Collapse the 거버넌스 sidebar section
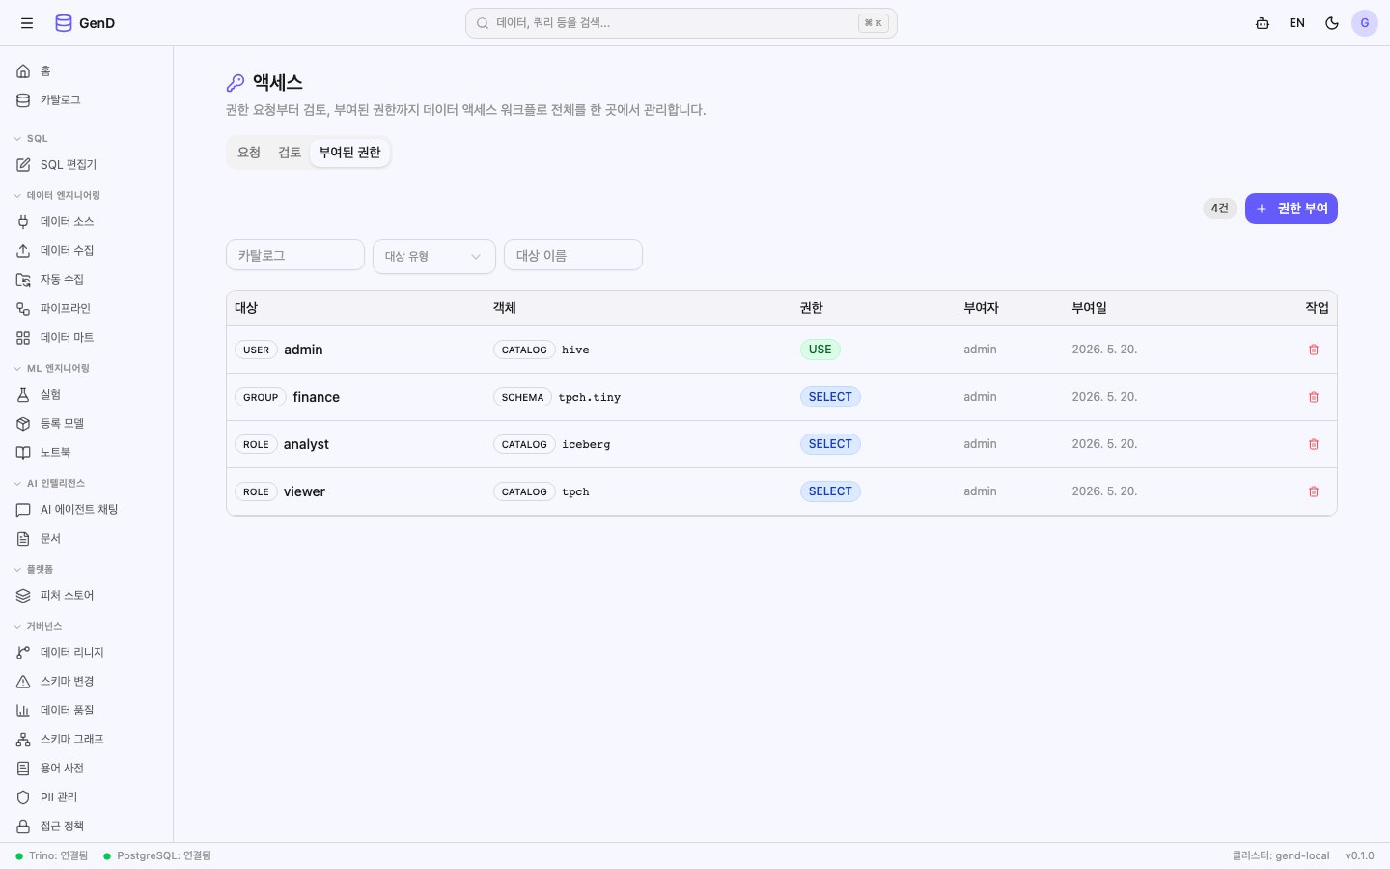This screenshot has width=1390, height=869. coord(38,627)
